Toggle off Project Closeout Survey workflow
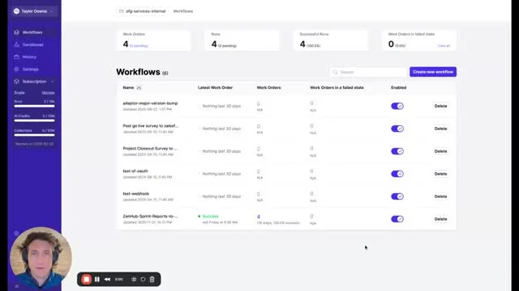 (397, 151)
